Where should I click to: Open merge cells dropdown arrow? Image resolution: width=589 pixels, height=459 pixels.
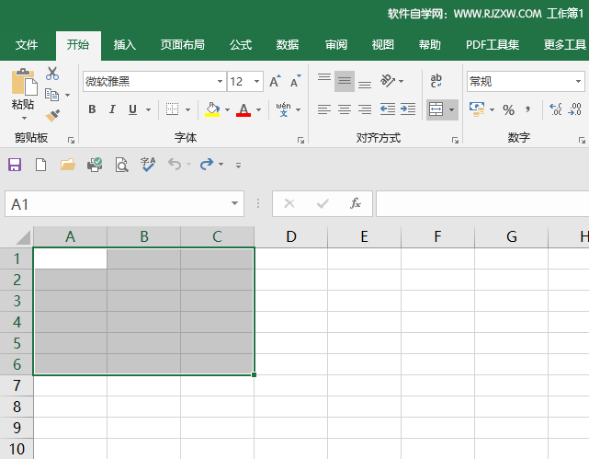point(452,109)
